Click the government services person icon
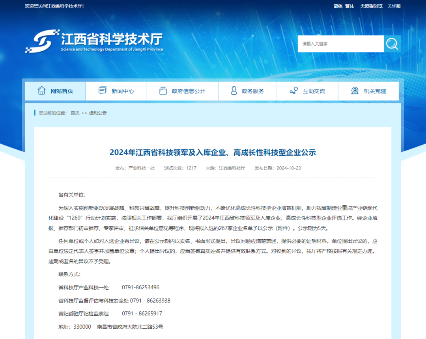426x339 pixels. pyautogui.click(x=234, y=91)
